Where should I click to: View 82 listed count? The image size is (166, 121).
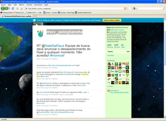click(123, 46)
